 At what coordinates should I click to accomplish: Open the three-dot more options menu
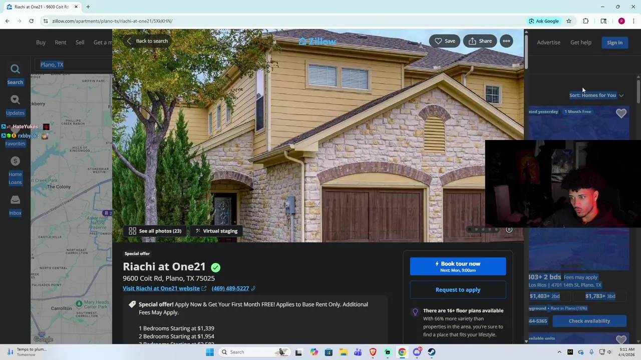click(x=506, y=41)
